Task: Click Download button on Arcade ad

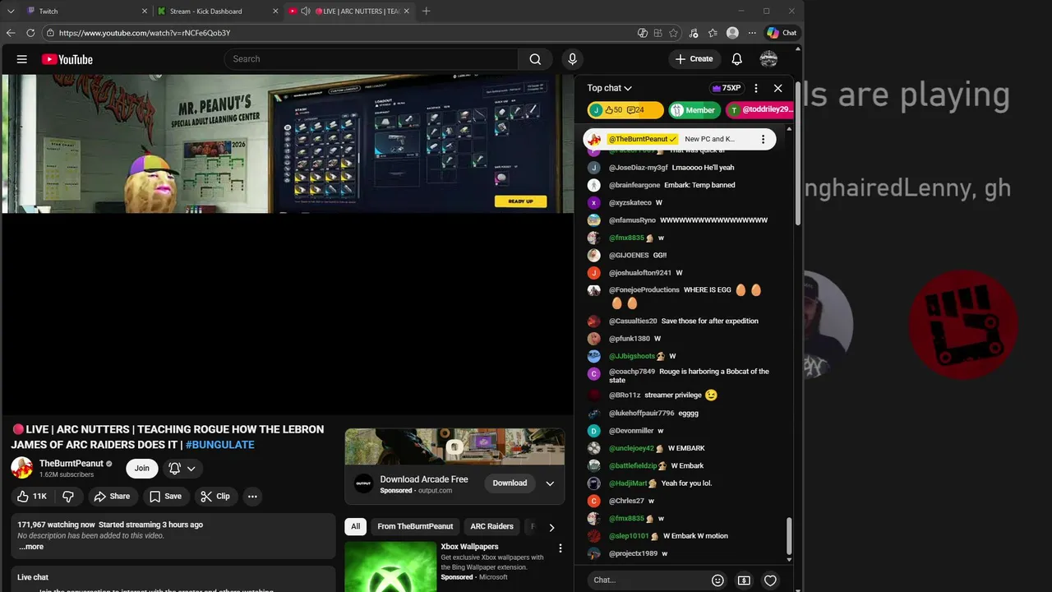Action: [x=510, y=483]
